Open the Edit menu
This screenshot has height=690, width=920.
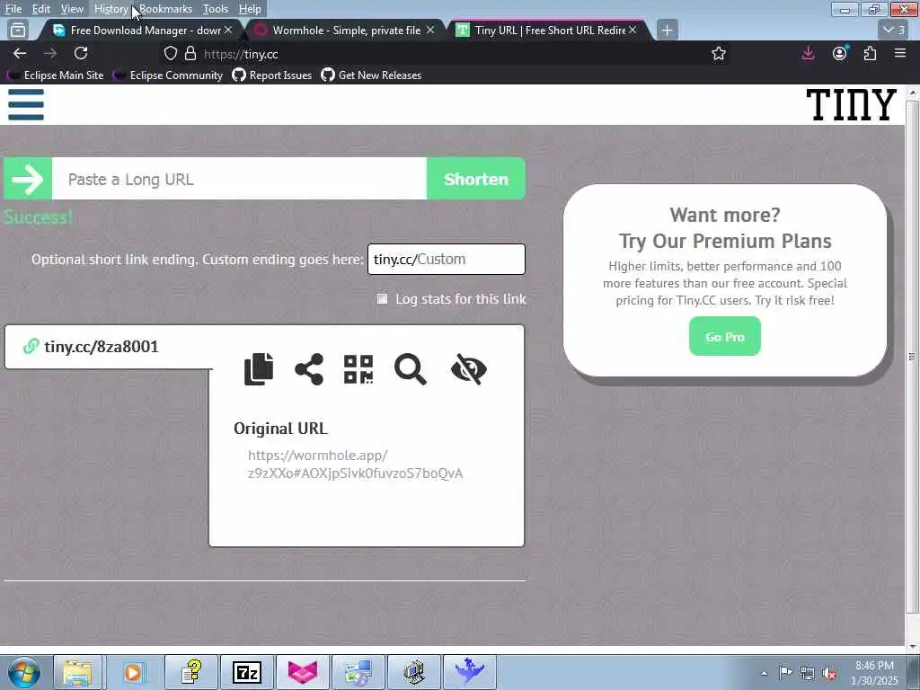click(x=41, y=9)
